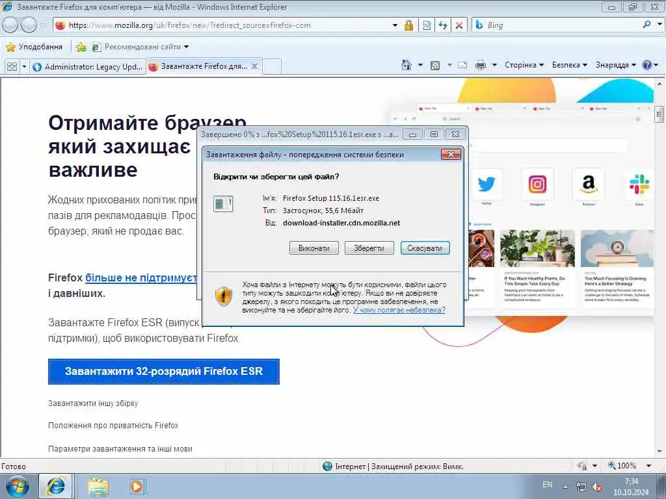This screenshot has height=499, width=666.
Task: Click the browser Forward navigation button
Action: point(29,25)
